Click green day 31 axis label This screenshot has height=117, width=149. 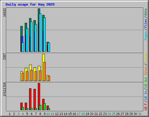coord(140,114)
